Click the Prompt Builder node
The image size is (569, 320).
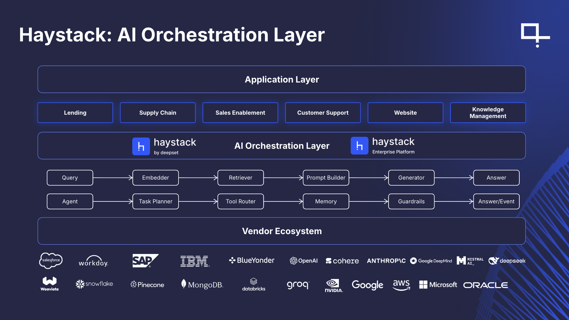pyautogui.click(x=326, y=178)
